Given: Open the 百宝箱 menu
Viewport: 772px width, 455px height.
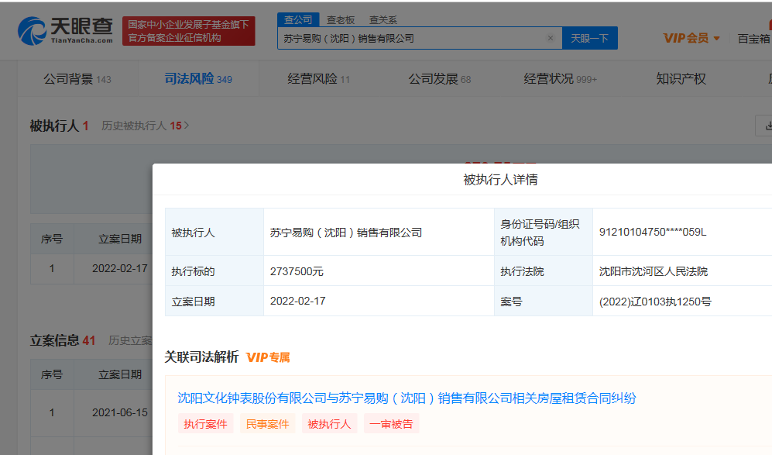Looking at the screenshot, I should 753,39.
